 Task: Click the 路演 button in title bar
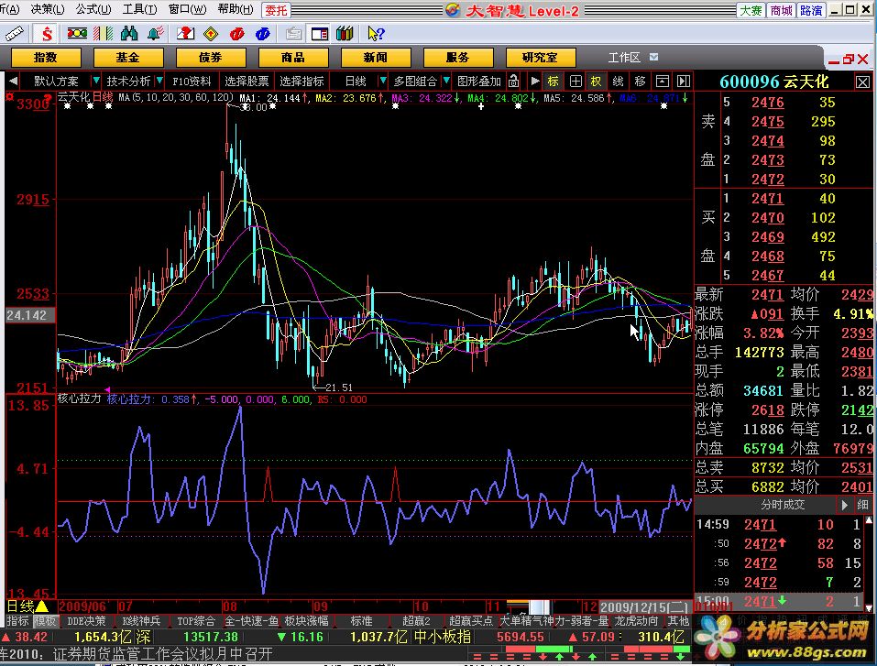(811, 10)
